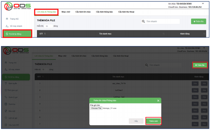Open Thời gian gọi clock sidebar item
The width and height of the screenshot is (211, 130).
coord(11,90)
